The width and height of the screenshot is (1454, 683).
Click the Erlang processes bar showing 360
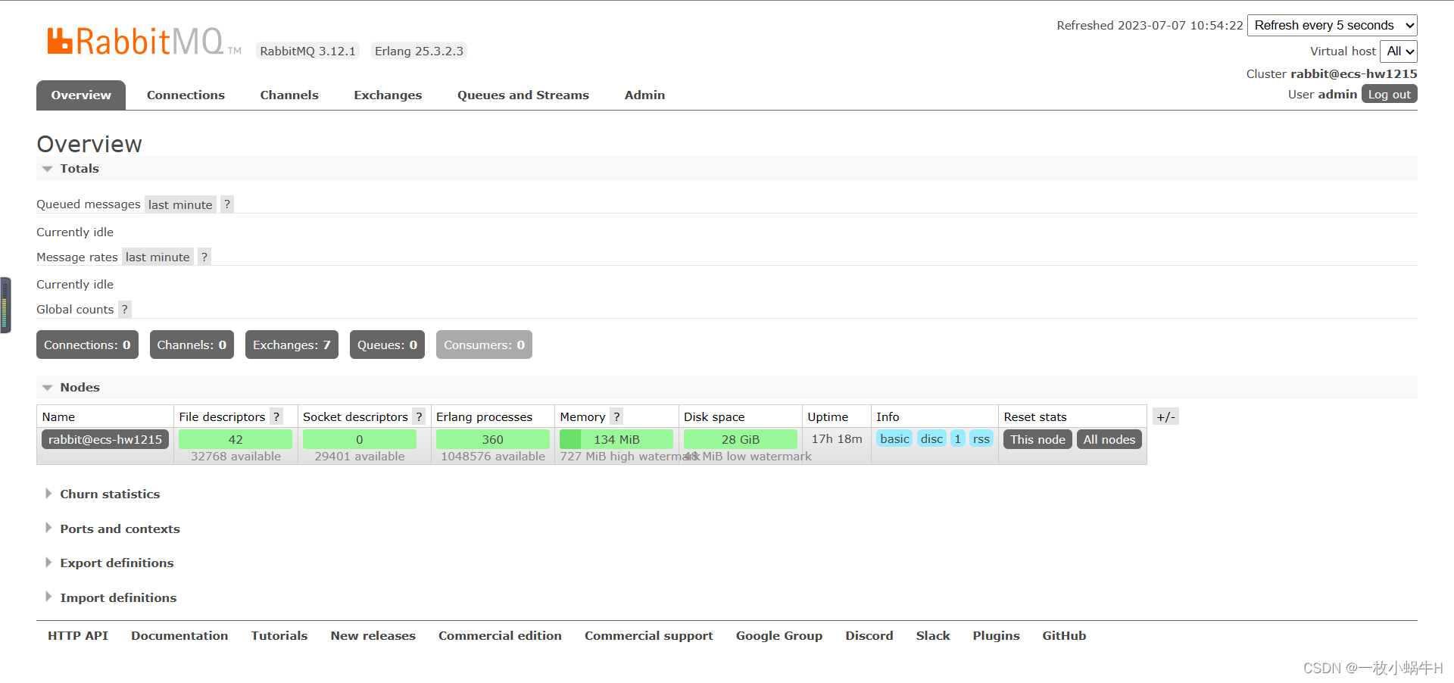493,439
